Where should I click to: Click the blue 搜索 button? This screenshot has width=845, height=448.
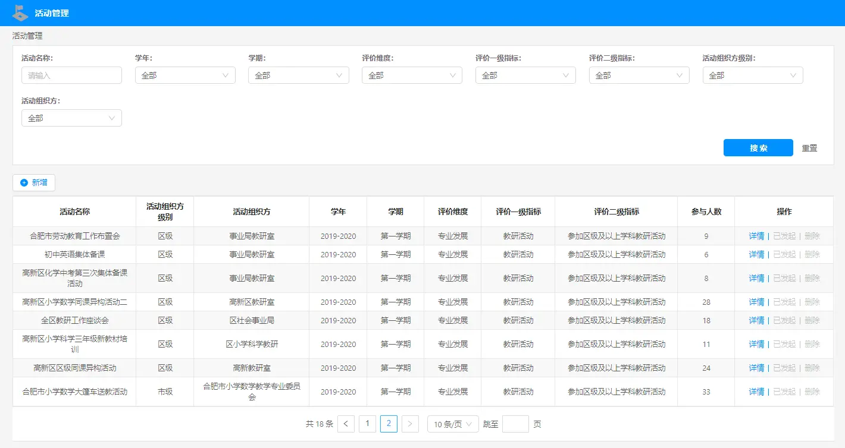(x=758, y=148)
